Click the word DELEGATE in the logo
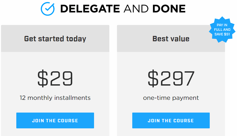Viewport: 237px width, 136px height. click(90, 9)
